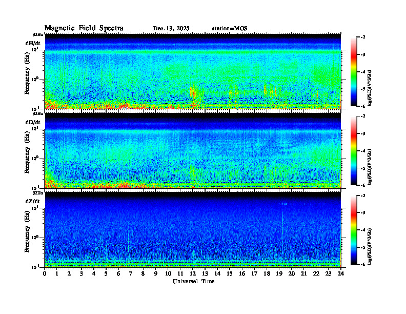Click the 10⁻¹ frequency tick of dZ/dt panel

coord(35,267)
